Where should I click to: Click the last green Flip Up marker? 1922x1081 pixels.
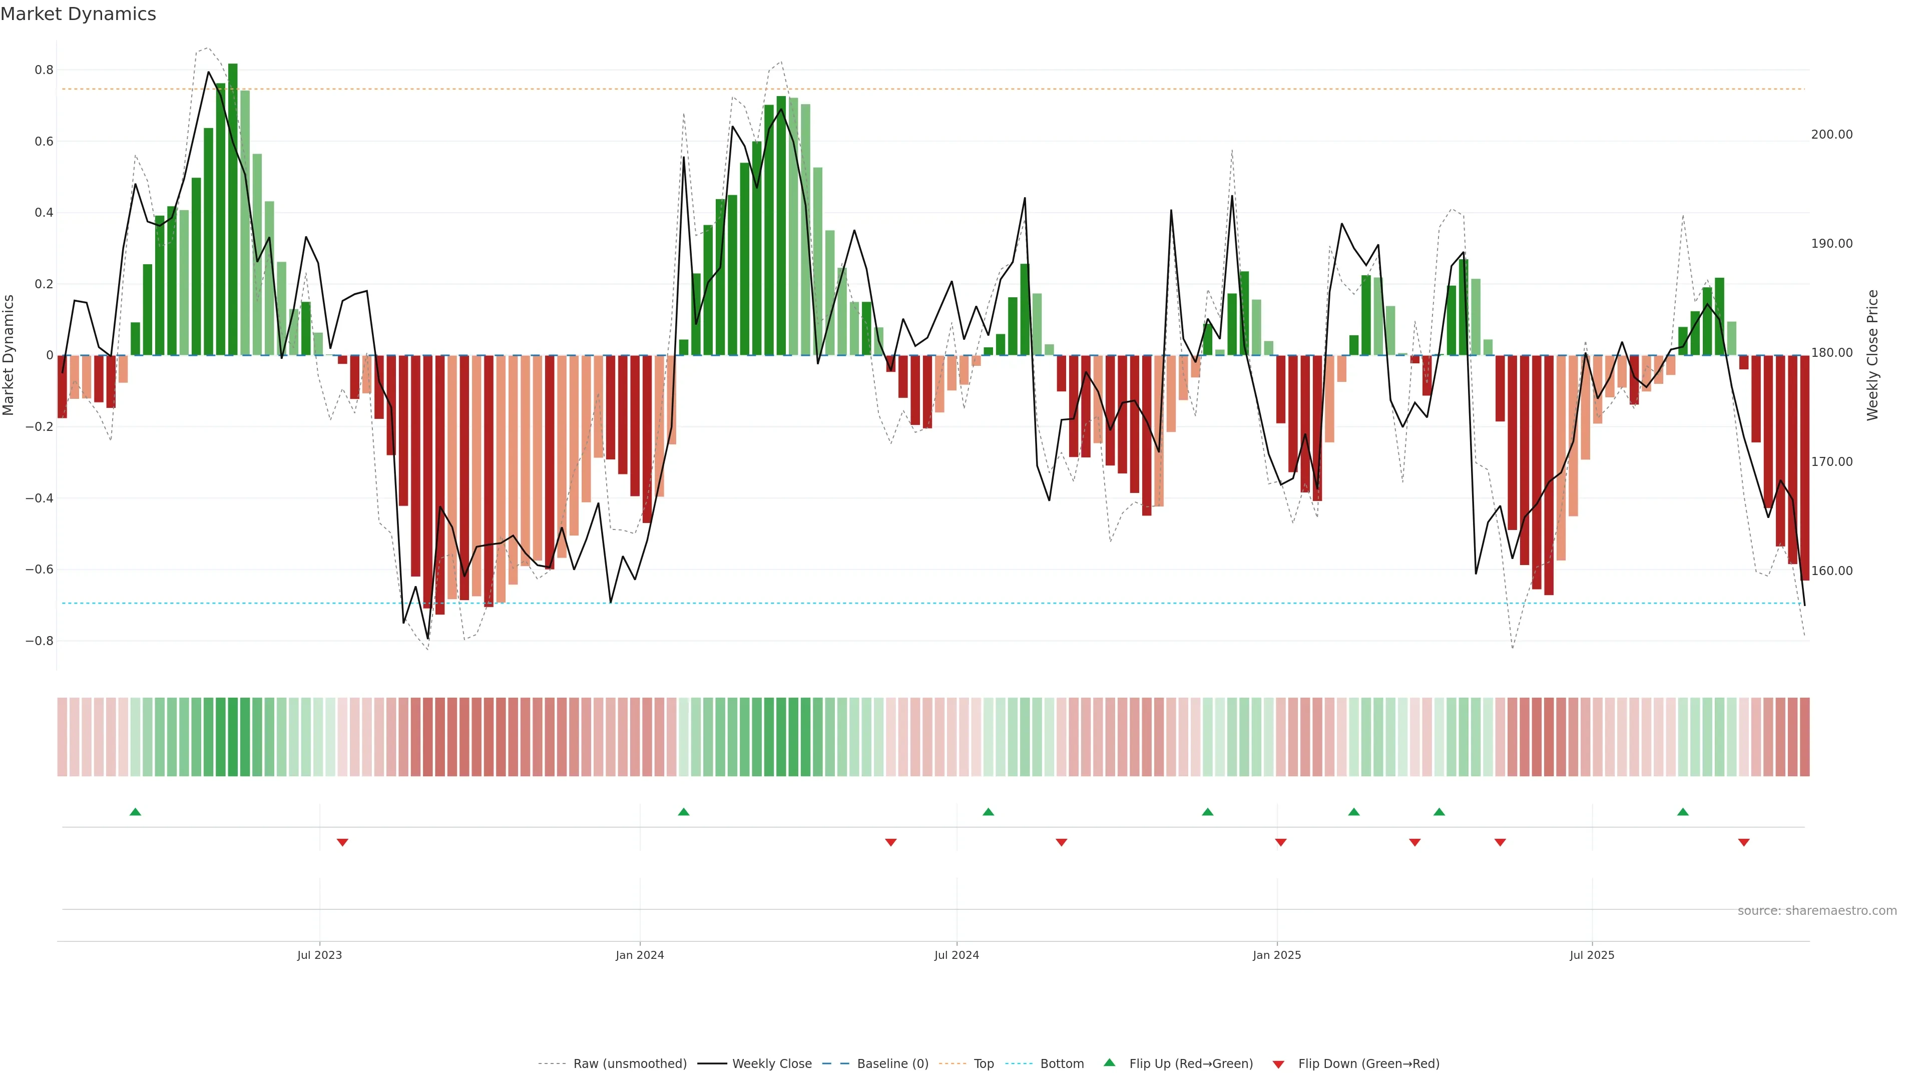tap(1682, 812)
